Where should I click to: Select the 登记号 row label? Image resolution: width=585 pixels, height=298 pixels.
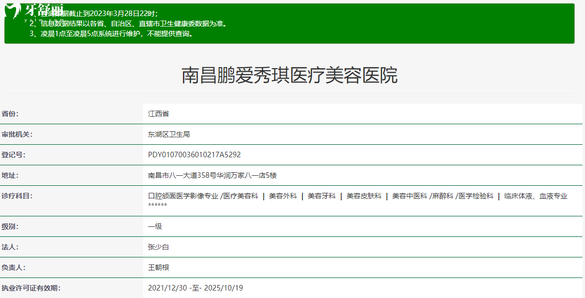[x=14, y=155]
